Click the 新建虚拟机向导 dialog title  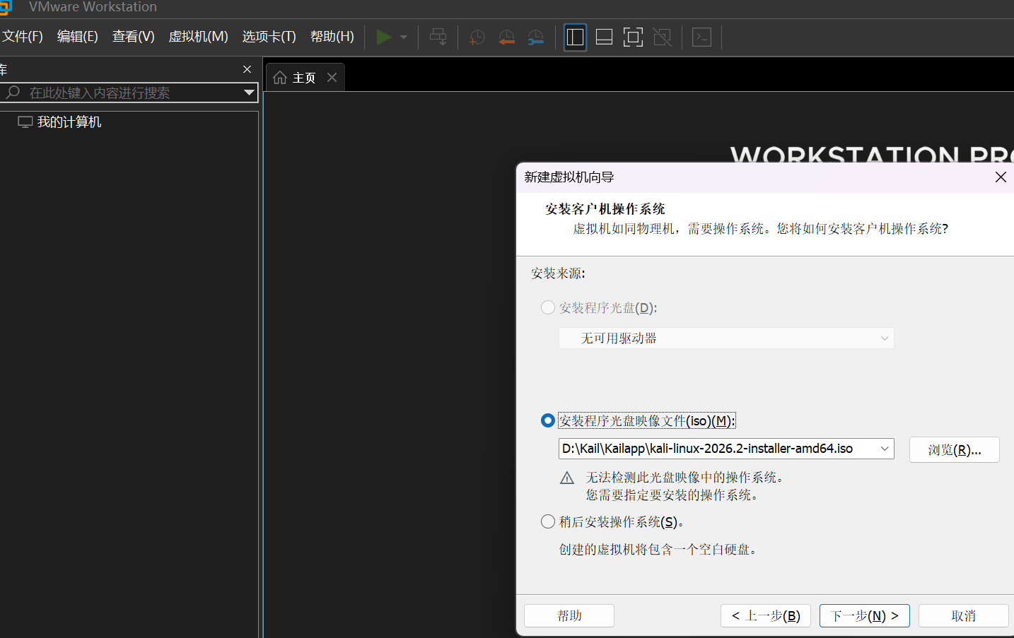(x=569, y=177)
